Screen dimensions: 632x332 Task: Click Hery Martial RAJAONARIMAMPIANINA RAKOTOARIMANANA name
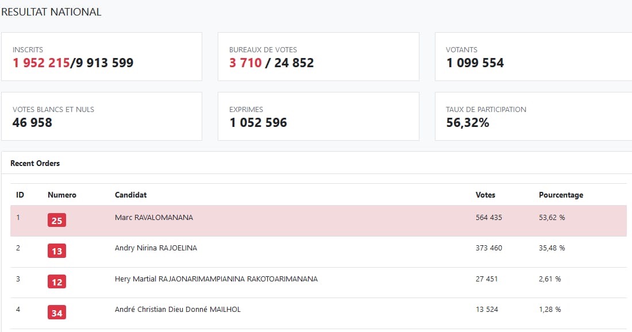click(x=216, y=279)
